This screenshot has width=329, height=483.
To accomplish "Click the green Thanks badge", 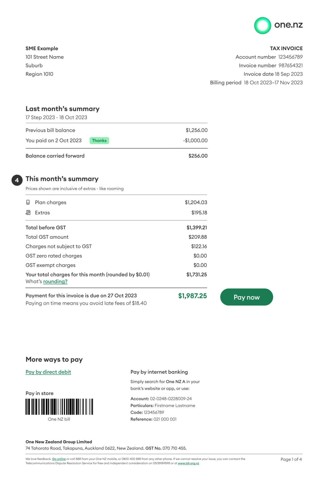I will pyautogui.click(x=99, y=140).
